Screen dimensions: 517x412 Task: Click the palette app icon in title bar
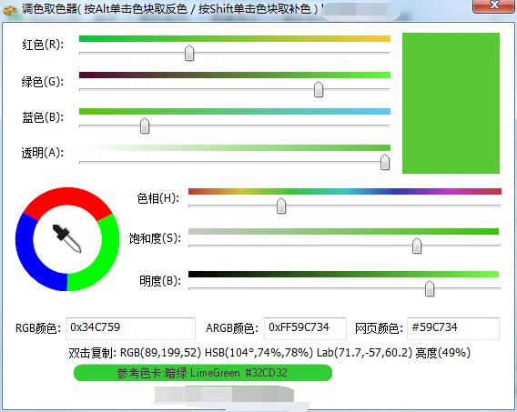(x=9, y=9)
